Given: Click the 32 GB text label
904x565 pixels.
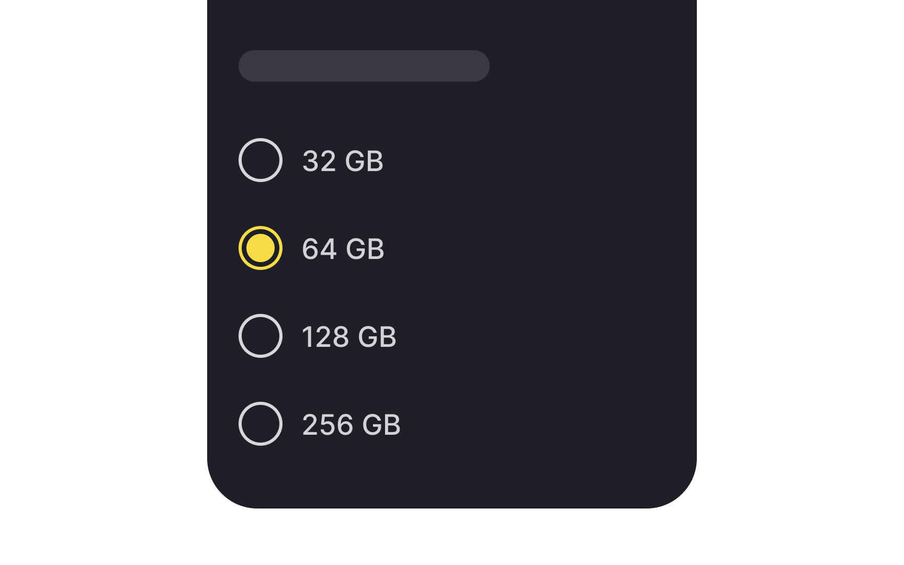Looking at the screenshot, I should tap(343, 161).
